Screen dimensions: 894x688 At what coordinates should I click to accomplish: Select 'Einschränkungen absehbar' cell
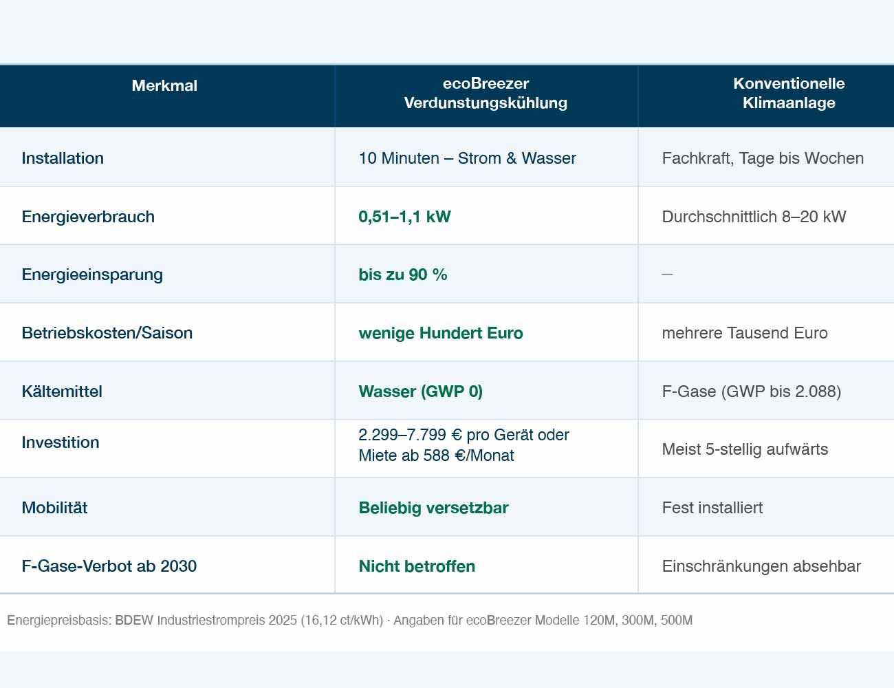(x=761, y=566)
